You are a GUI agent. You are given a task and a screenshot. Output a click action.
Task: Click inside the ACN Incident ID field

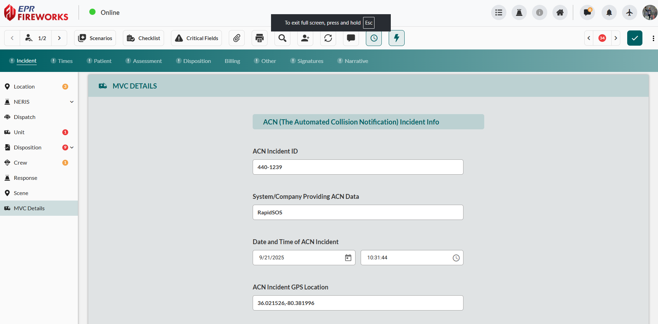pyautogui.click(x=358, y=167)
